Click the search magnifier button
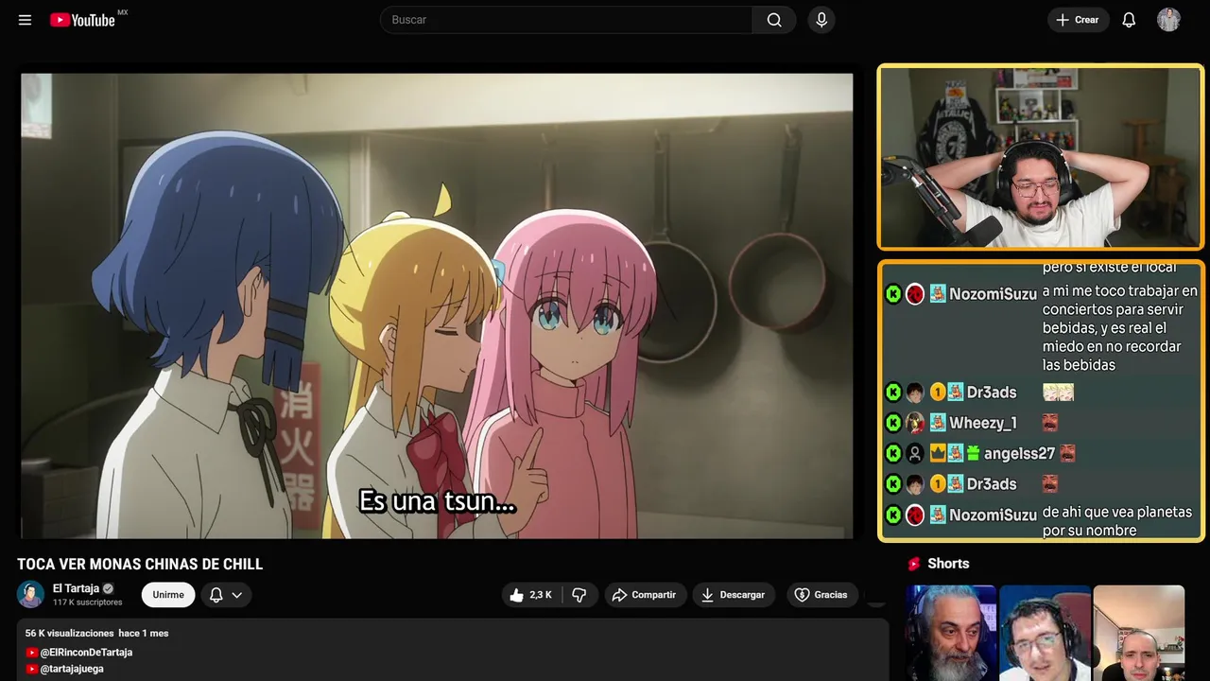 774,20
